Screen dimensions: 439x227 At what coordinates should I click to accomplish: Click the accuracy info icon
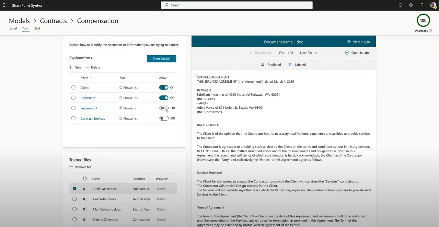430,31
